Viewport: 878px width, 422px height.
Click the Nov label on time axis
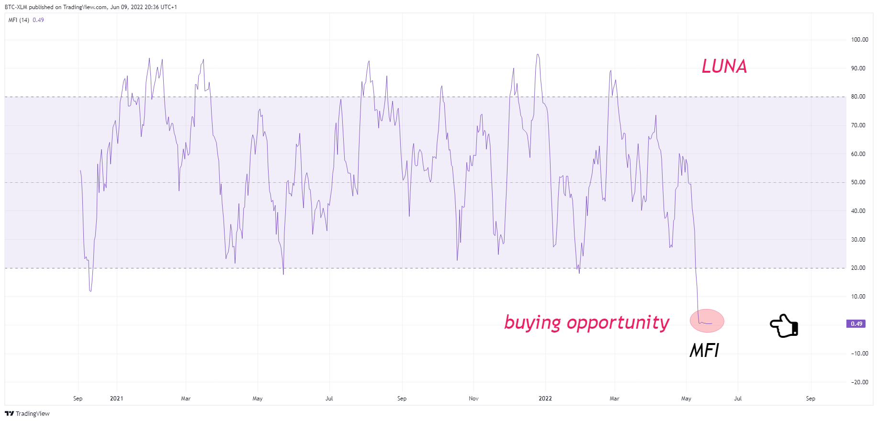[473, 399]
